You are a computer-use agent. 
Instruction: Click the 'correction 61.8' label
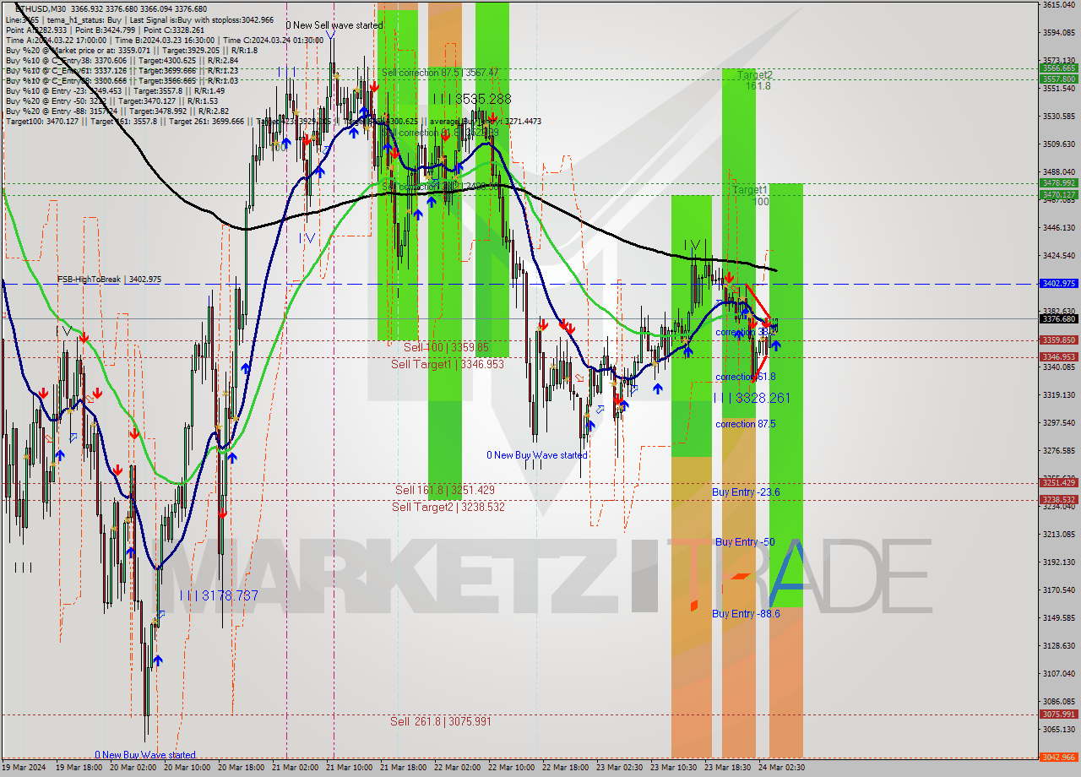tap(745, 377)
